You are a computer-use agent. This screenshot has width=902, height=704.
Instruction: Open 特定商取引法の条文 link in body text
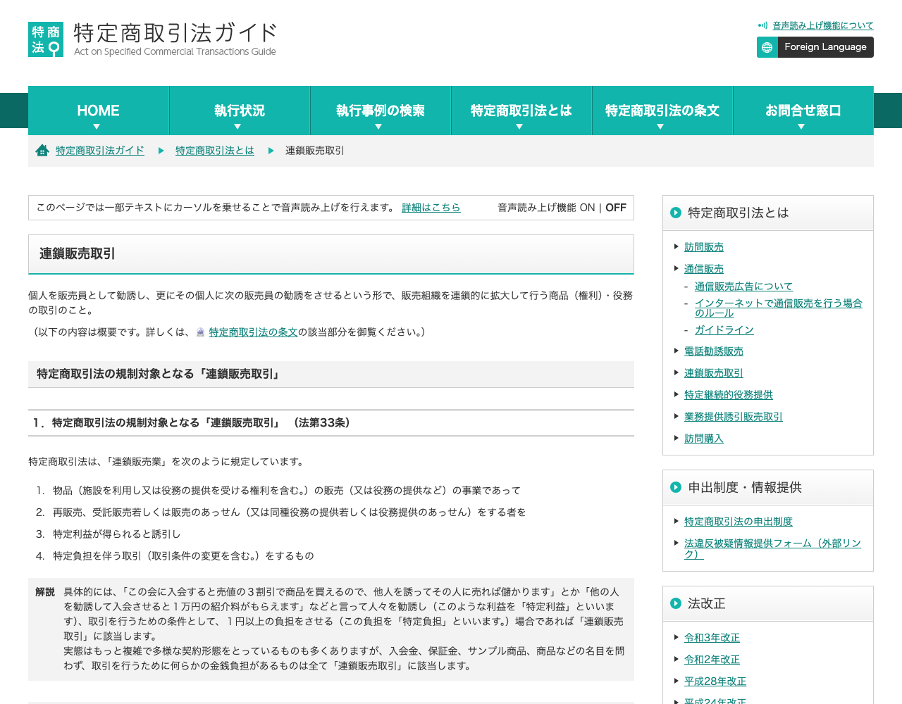(254, 332)
